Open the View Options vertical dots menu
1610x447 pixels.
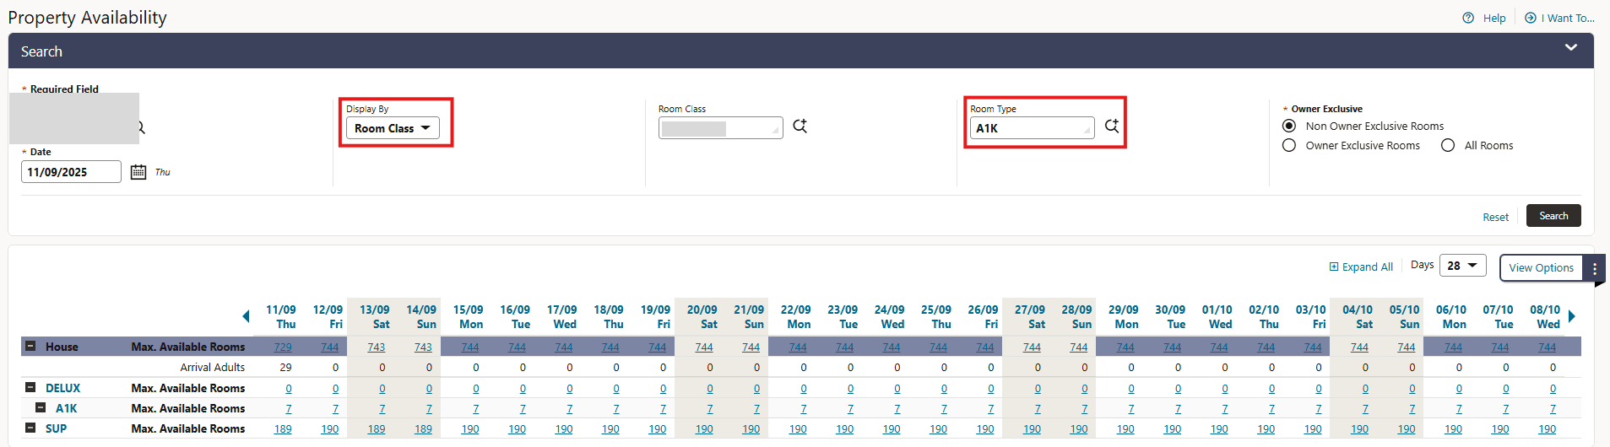click(x=1595, y=268)
